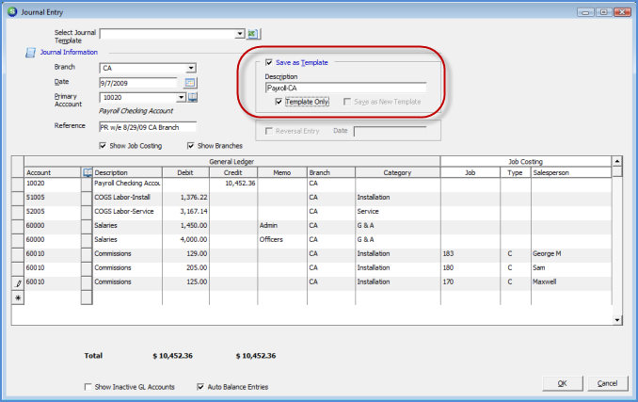This screenshot has width=638, height=402.
Task: Enable Show Inactive GL Accounts
Action: click(x=88, y=387)
